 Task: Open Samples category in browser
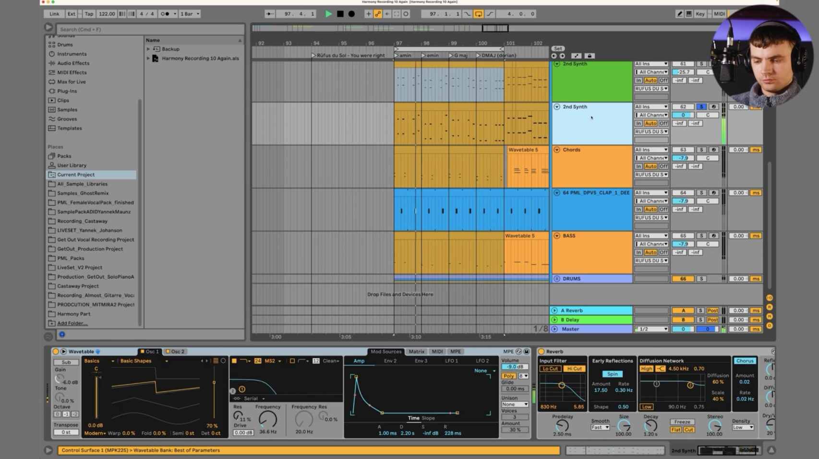[x=67, y=110]
